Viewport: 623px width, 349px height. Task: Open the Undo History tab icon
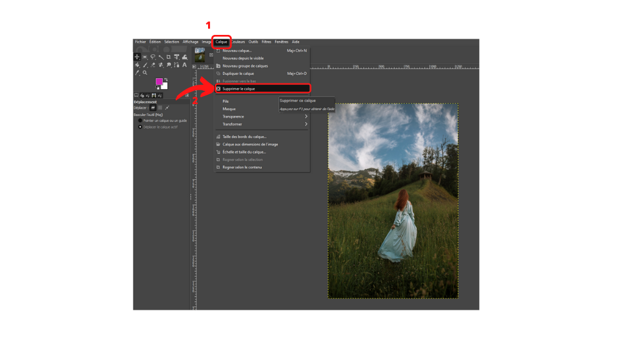coord(148,95)
